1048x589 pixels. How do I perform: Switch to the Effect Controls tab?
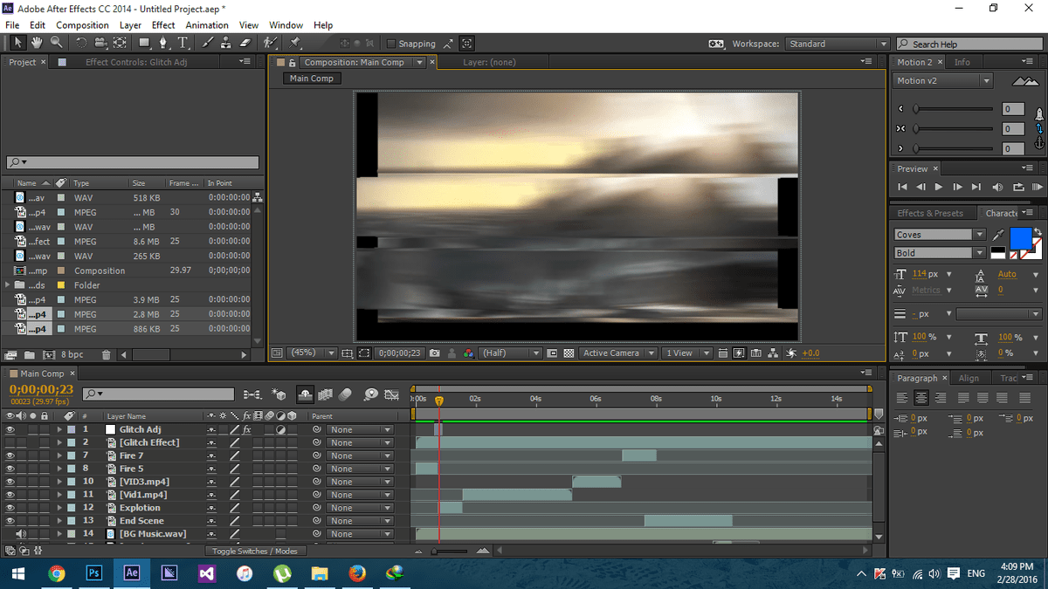point(135,62)
